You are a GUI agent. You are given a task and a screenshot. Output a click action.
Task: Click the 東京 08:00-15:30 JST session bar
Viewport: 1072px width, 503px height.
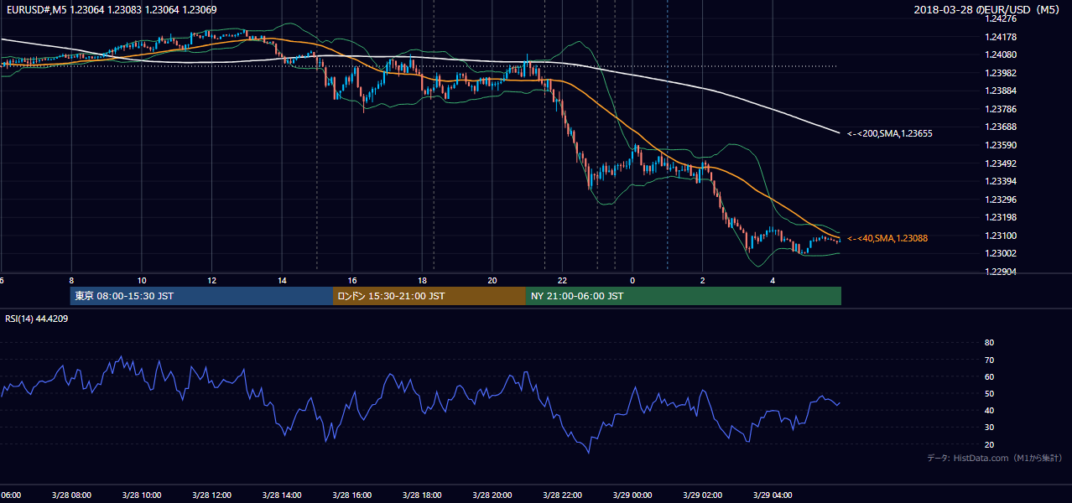(x=201, y=296)
